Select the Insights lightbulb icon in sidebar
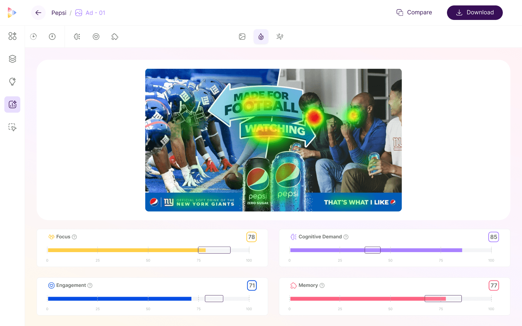This screenshot has height=326, width=522. tap(12, 81)
